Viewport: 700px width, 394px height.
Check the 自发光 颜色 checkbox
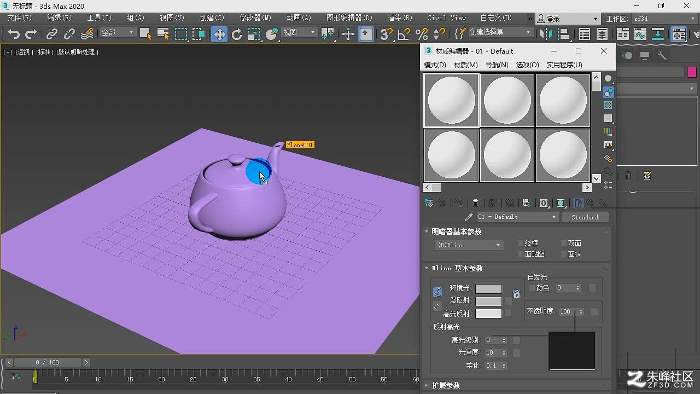coord(532,288)
